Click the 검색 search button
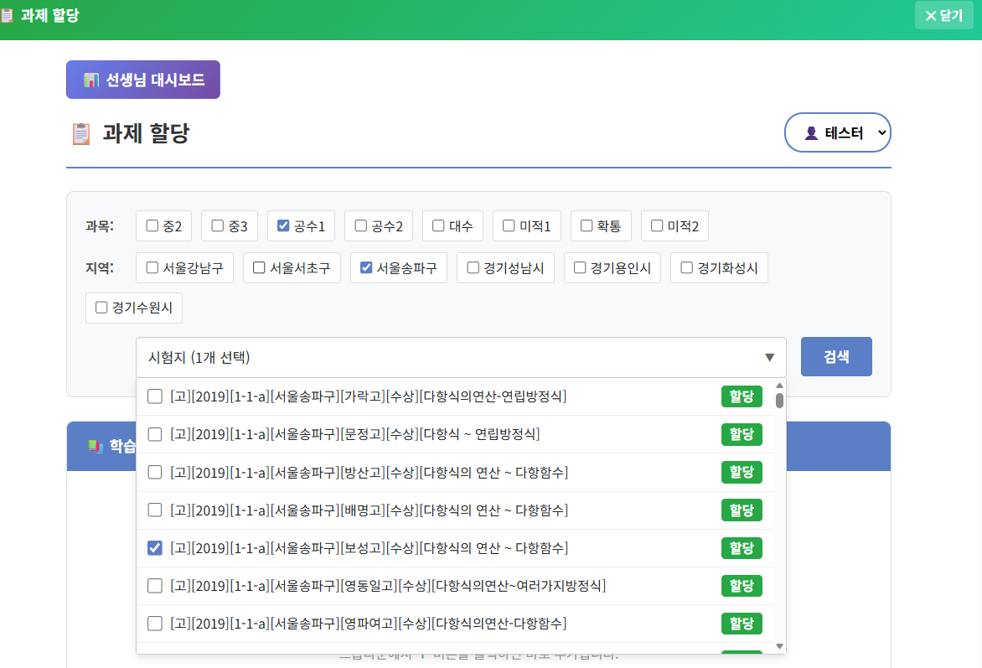This screenshot has width=982, height=668. click(835, 355)
